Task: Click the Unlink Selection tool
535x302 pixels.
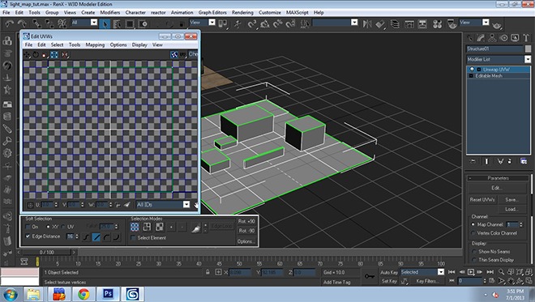Action: click(49, 23)
